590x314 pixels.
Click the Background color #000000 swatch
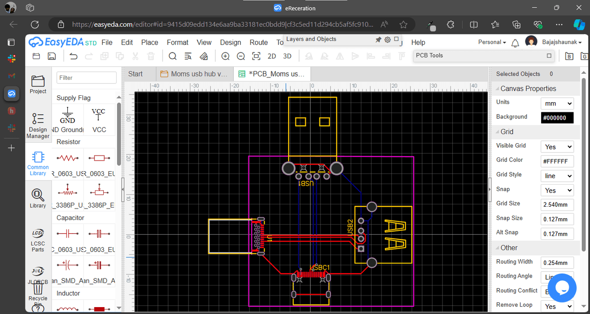[557, 117]
